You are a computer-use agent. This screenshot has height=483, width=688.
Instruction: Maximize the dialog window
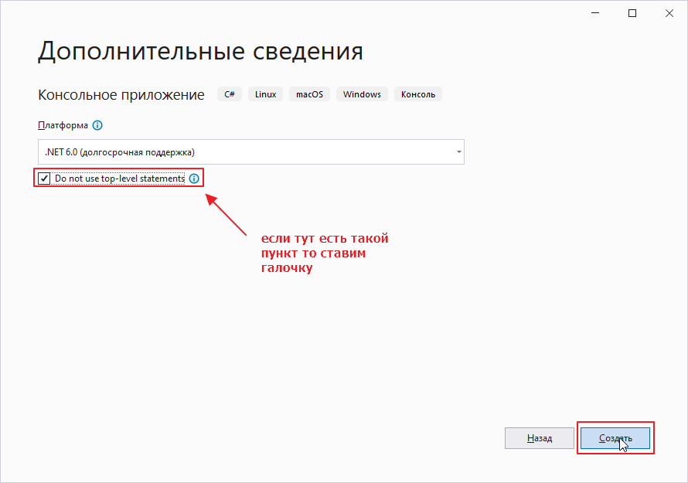pyautogui.click(x=632, y=13)
